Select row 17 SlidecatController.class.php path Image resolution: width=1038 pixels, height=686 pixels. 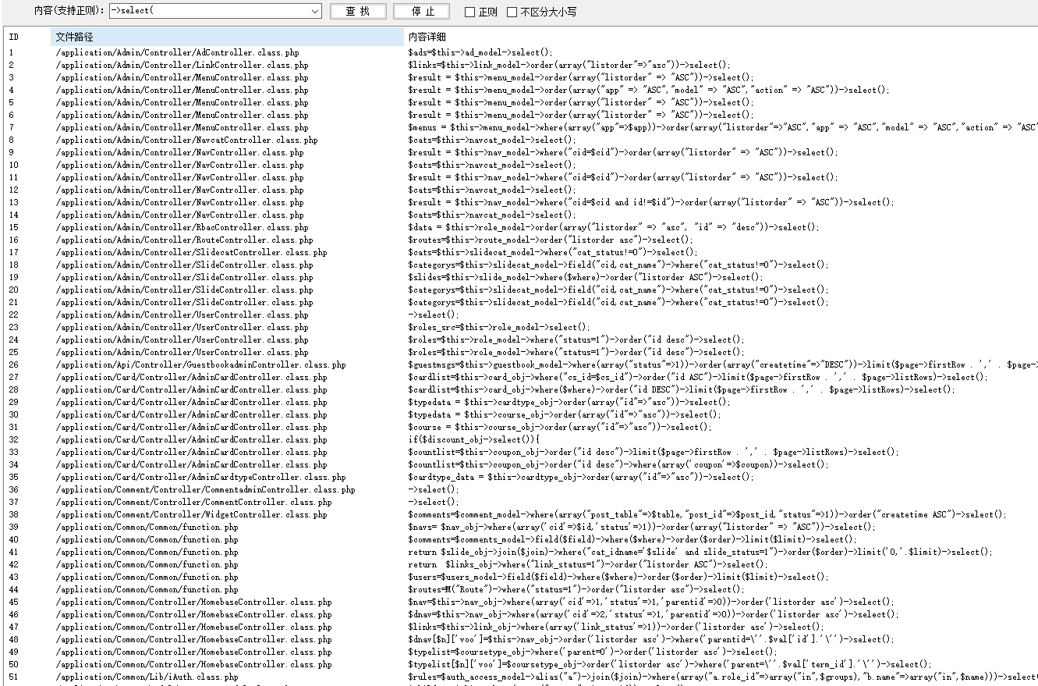pyautogui.click(x=191, y=252)
